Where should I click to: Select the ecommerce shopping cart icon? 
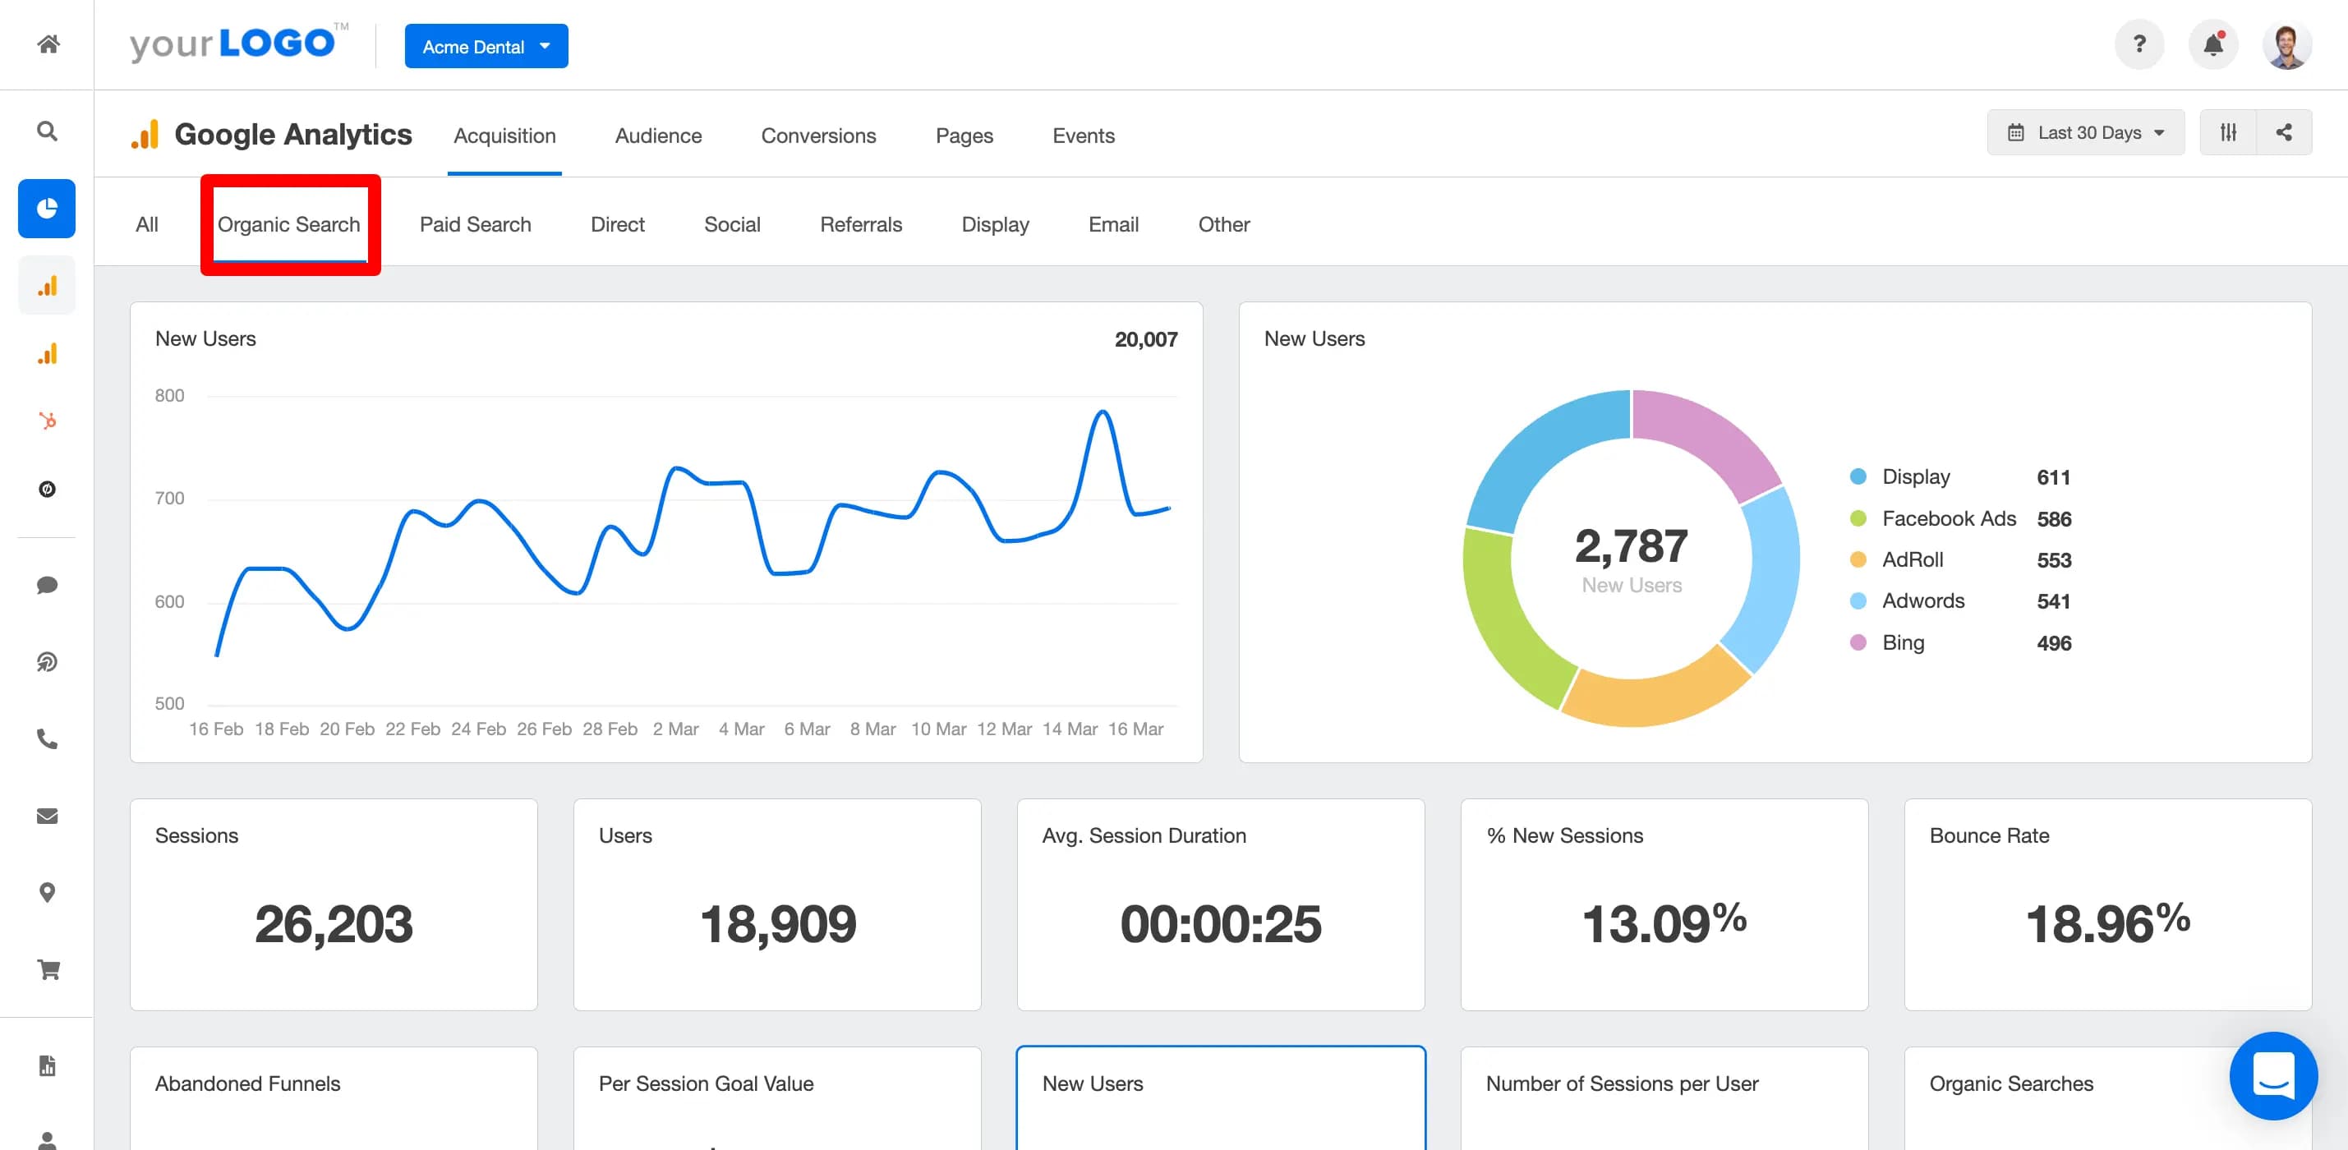click(47, 968)
